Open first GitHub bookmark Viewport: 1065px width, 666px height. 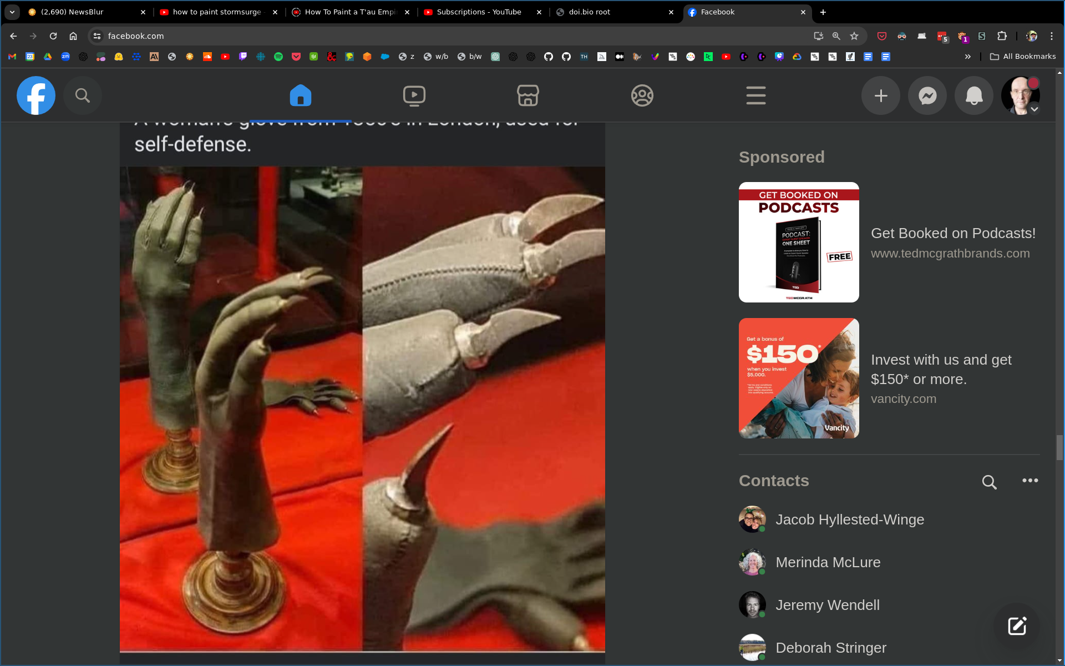click(549, 57)
